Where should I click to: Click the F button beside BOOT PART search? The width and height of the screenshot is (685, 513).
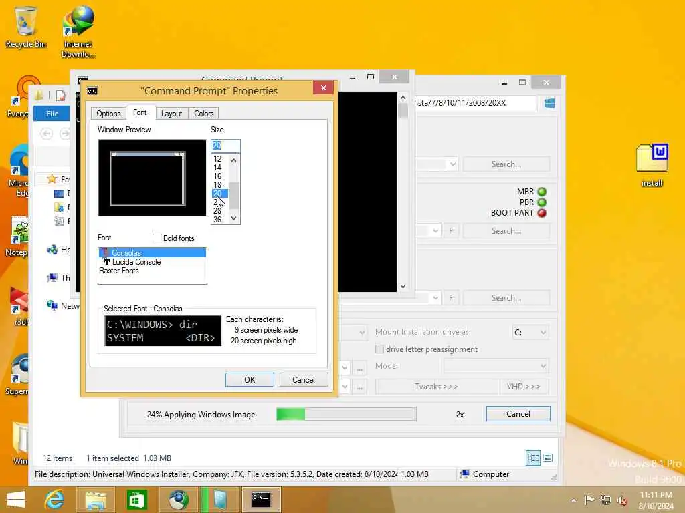[x=451, y=231]
